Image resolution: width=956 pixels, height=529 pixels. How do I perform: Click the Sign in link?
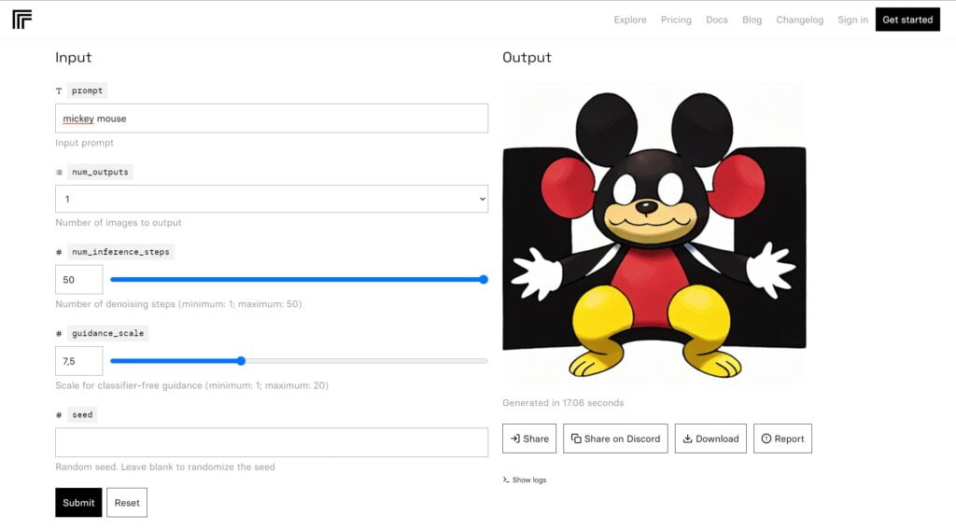coord(852,20)
